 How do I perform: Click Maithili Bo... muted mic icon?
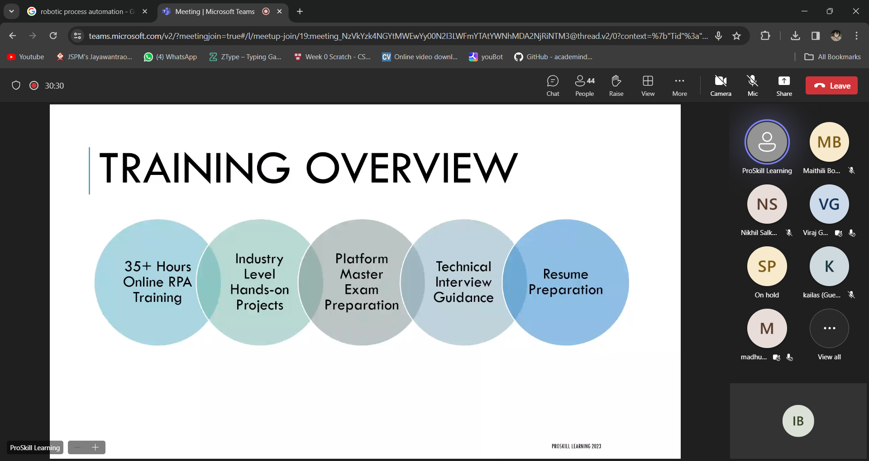[x=851, y=171]
